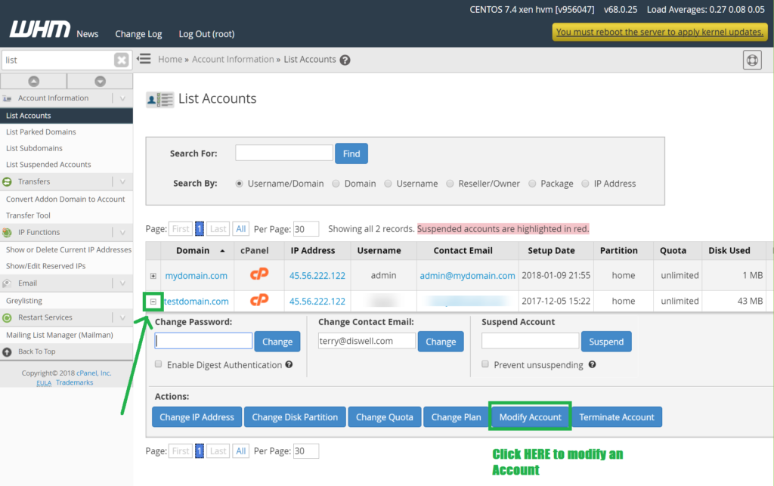
Task: Check the Prevent unsuspending box
Action: coord(485,364)
